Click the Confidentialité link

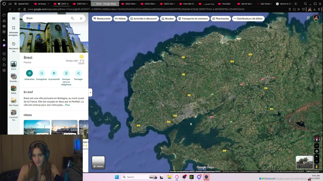coord(265,171)
